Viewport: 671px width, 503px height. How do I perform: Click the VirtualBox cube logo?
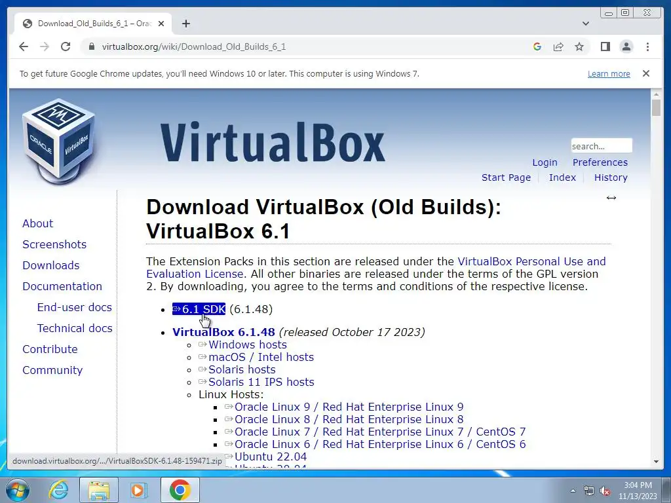(58, 141)
